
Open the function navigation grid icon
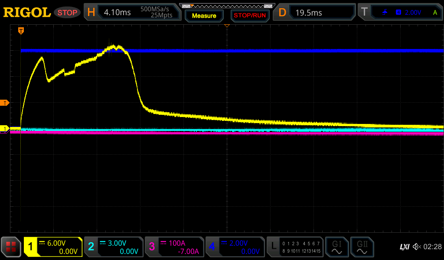tap(11, 247)
